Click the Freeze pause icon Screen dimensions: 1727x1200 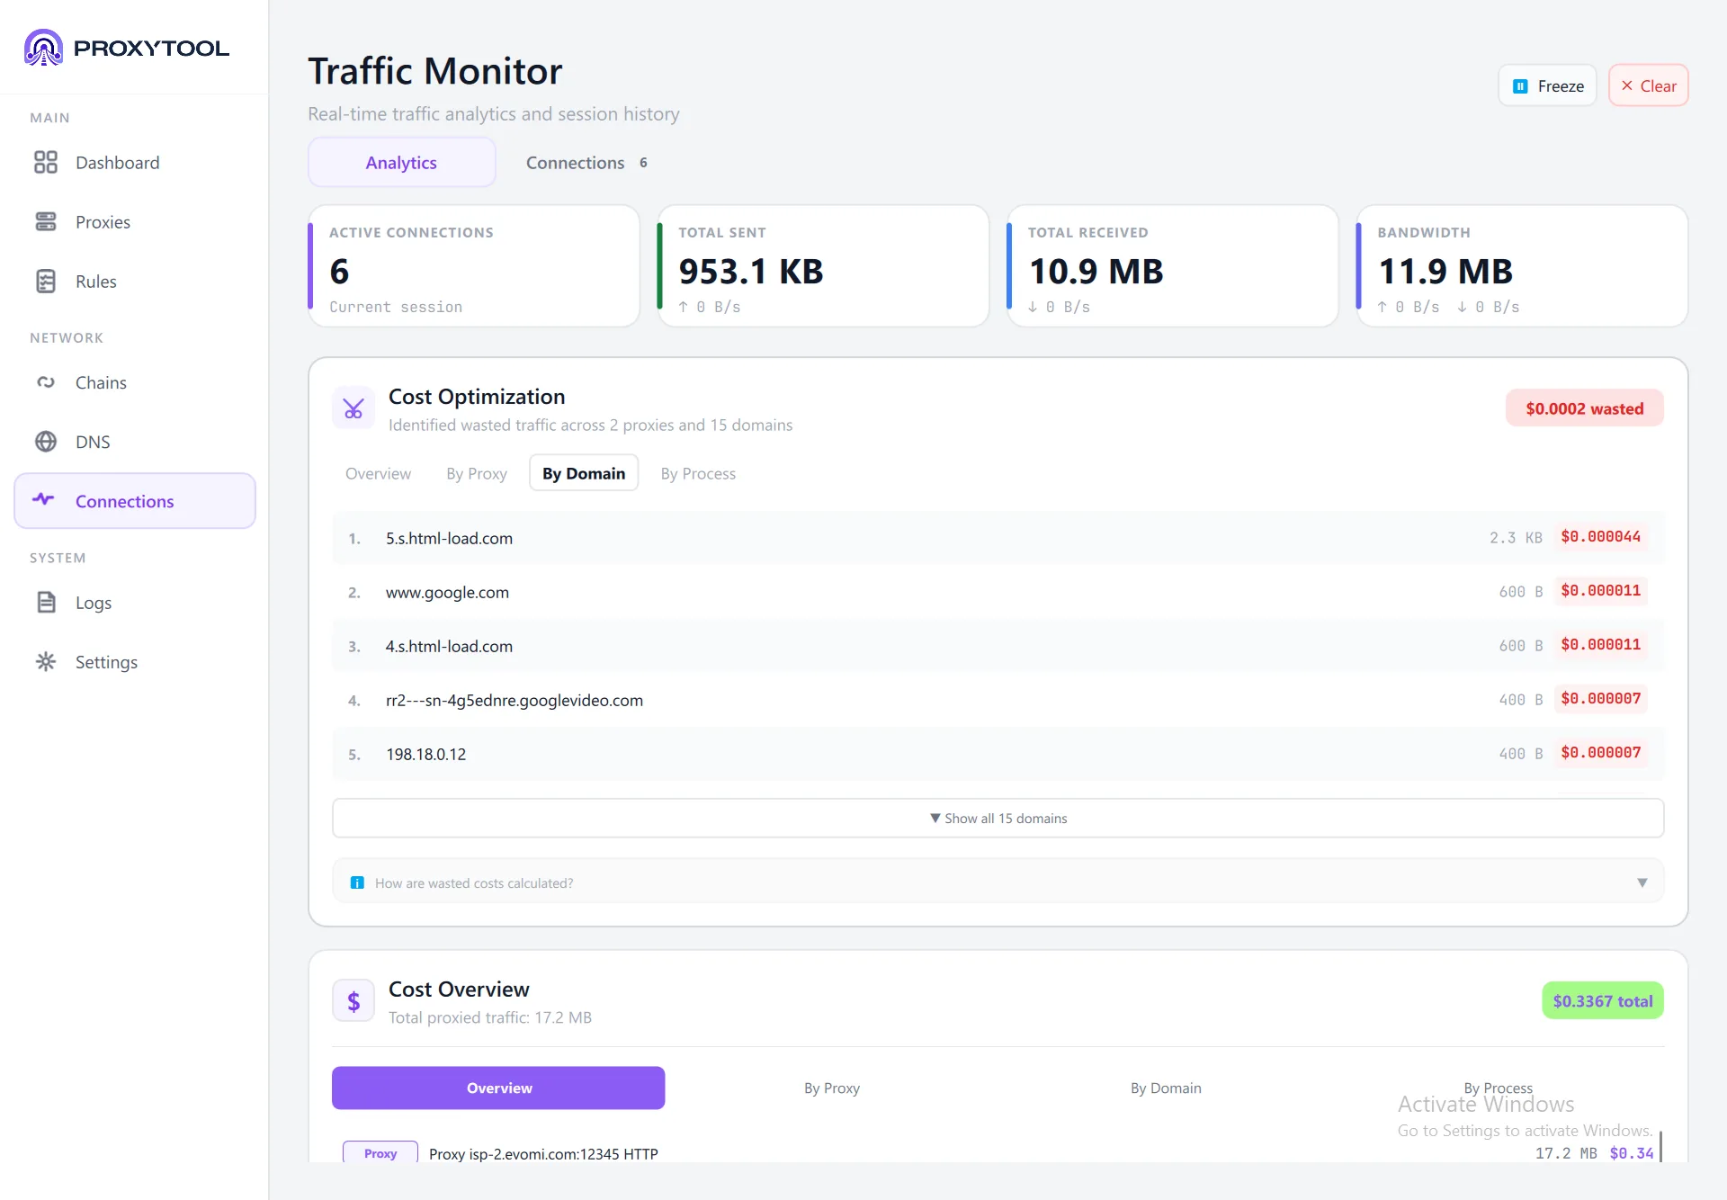pos(1520,86)
